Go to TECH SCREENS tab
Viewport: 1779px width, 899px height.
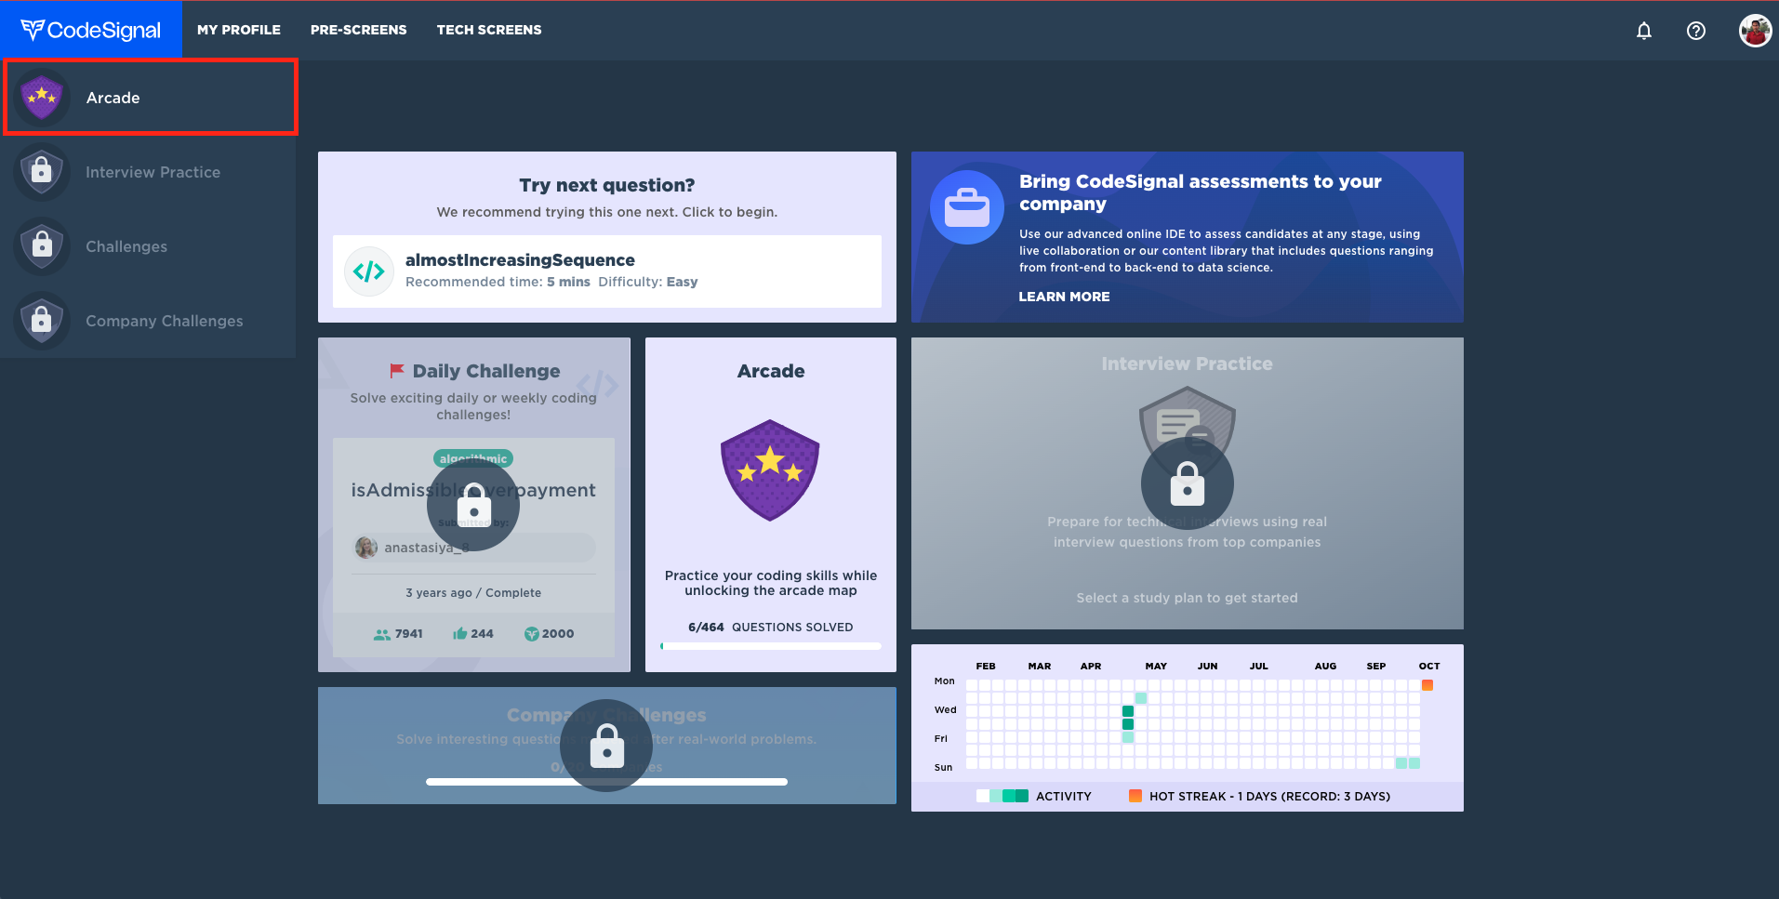pyautogui.click(x=489, y=30)
